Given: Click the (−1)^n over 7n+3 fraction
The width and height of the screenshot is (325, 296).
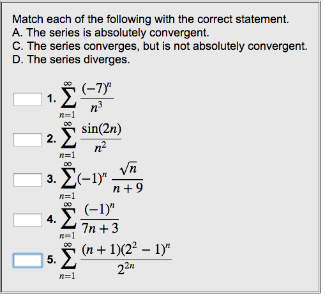Looking at the screenshot, I should [100, 219].
